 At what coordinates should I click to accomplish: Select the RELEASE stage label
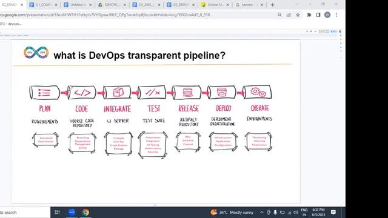tap(189, 108)
